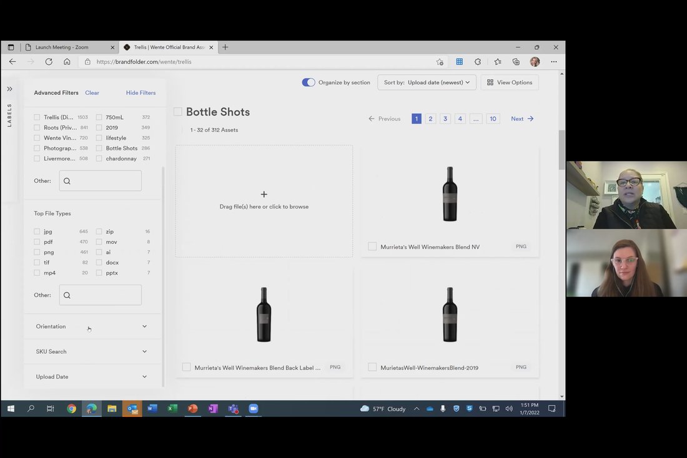Check the Roots (Priv... filter
The height and width of the screenshot is (458, 687).
click(37, 127)
